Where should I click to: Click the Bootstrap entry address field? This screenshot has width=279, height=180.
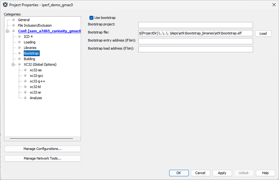coord(195,41)
